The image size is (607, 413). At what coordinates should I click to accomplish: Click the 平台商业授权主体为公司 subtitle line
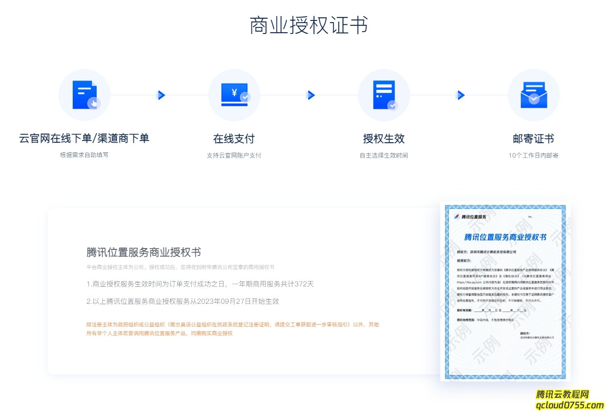click(180, 267)
